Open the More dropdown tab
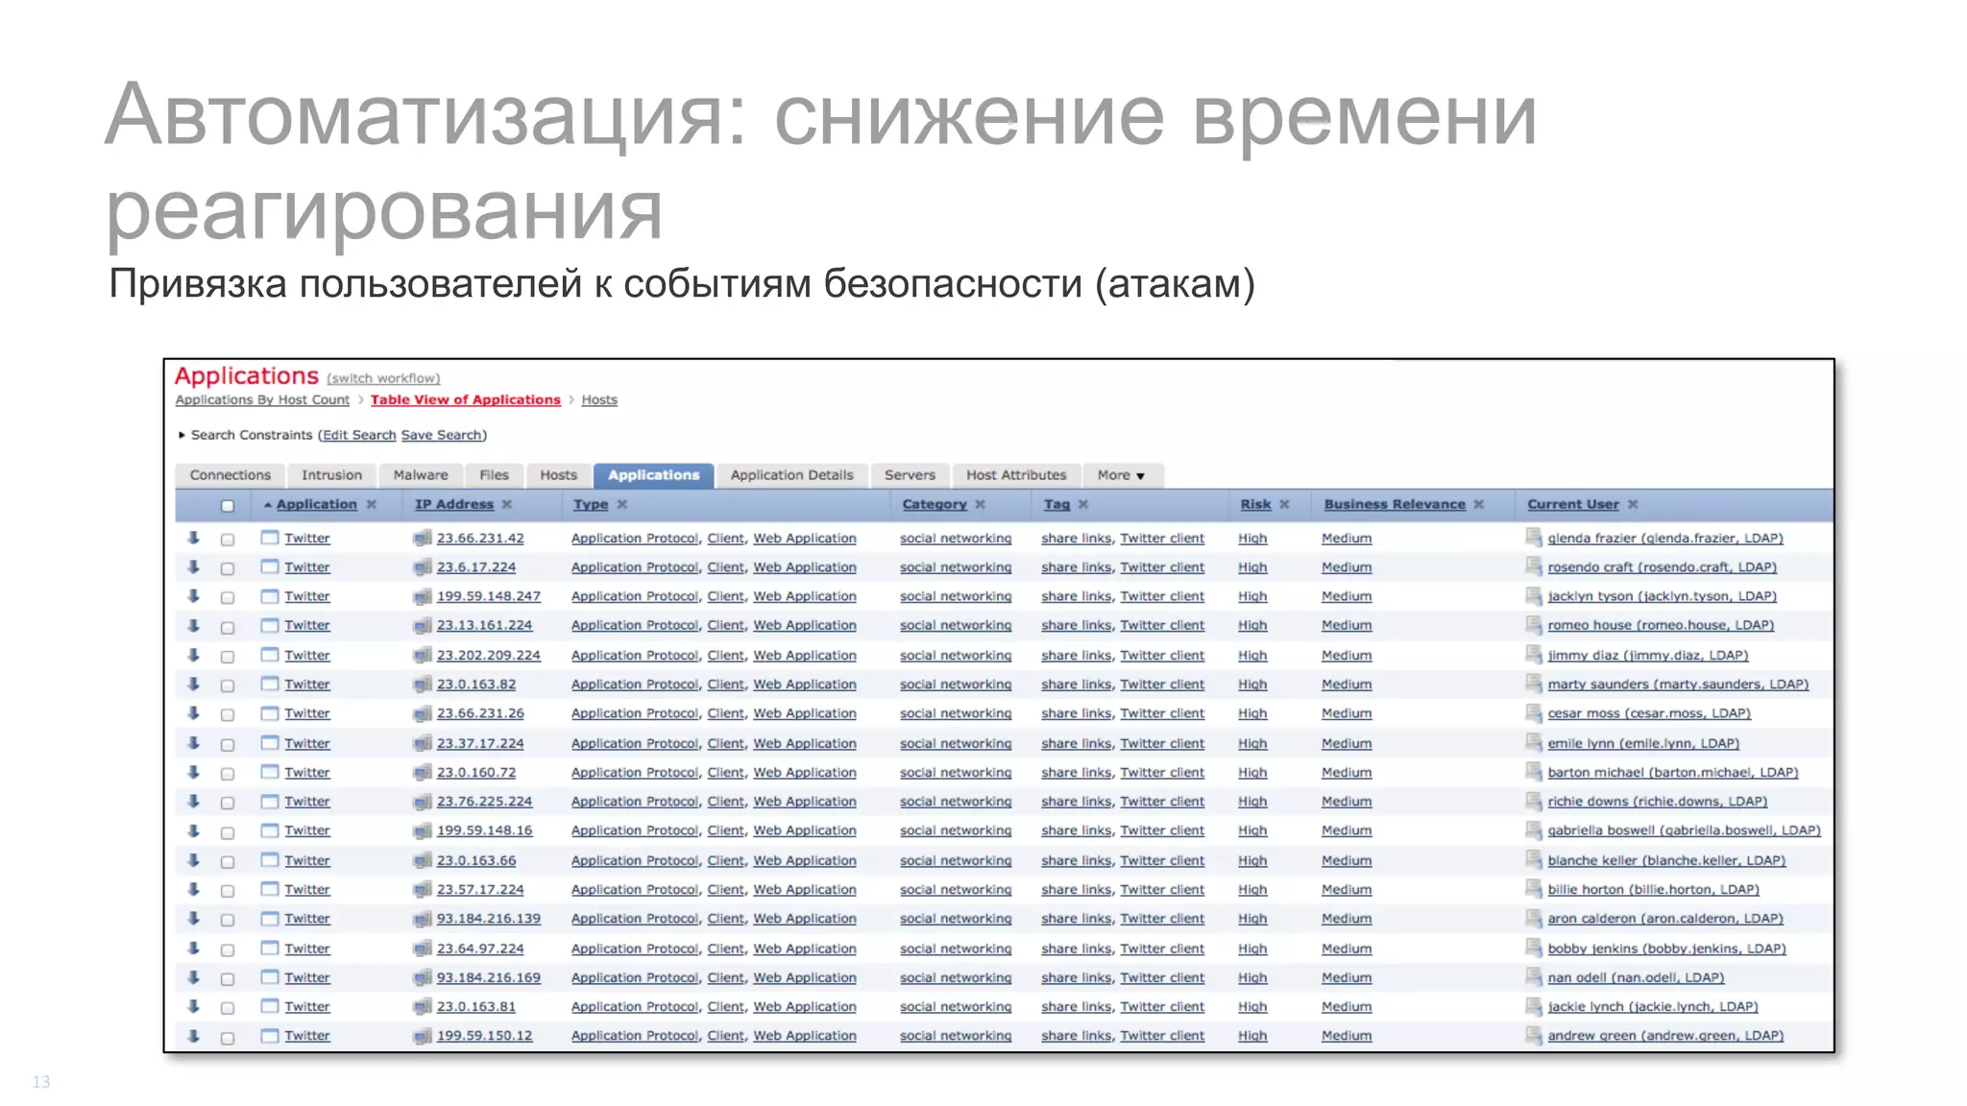 pyautogui.click(x=1122, y=475)
